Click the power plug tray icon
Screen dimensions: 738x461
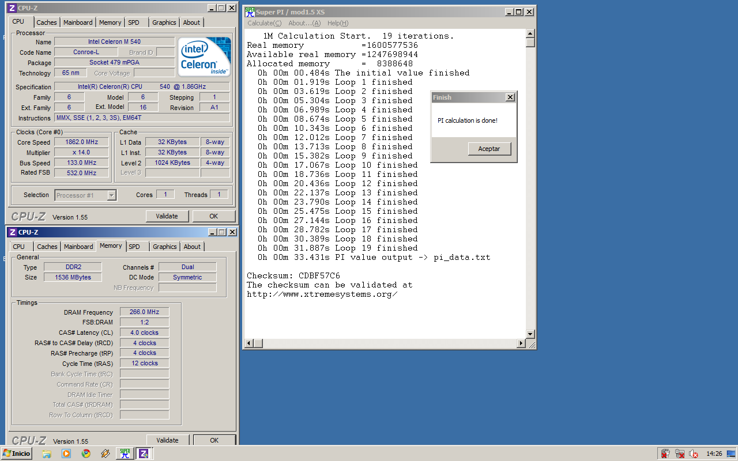tap(665, 454)
